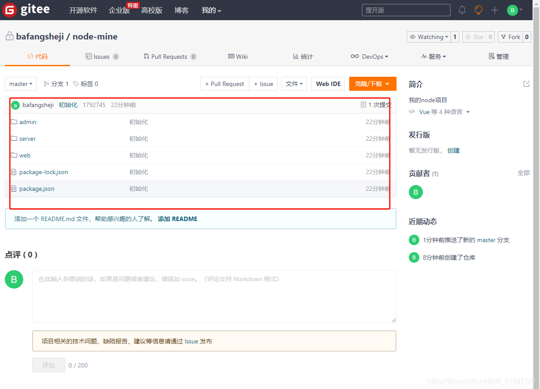Open the admin folder
The image size is (540, 389).
pos(28,122)
